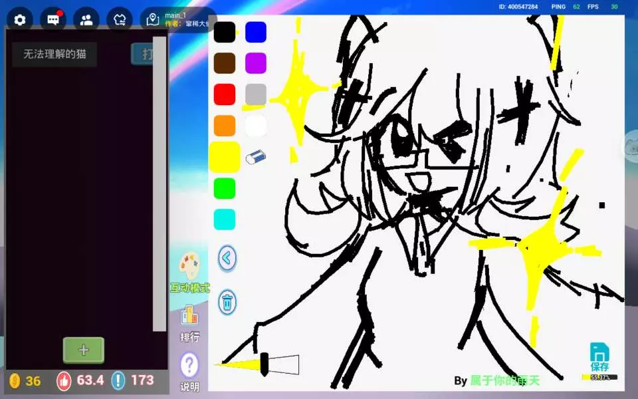Select the eraser tool
The width and height of the screenshot is (638, 399).
click(x=255, y=157)
